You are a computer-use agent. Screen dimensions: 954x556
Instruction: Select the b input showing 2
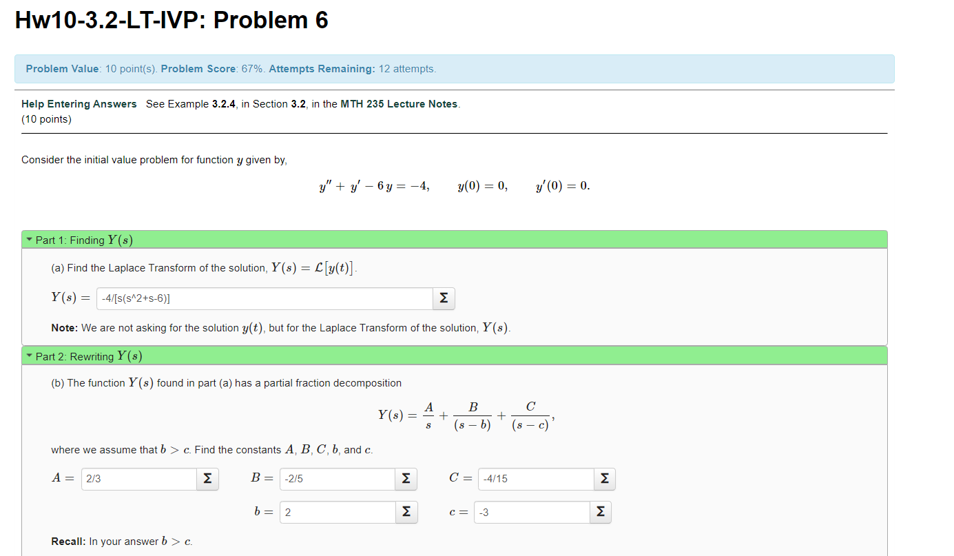tap(337, 511)
